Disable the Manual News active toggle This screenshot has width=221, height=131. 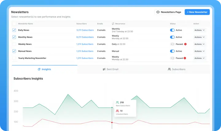(172, 51)
